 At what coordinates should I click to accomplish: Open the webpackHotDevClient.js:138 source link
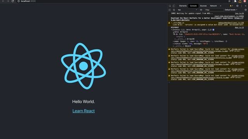(231, 23)
